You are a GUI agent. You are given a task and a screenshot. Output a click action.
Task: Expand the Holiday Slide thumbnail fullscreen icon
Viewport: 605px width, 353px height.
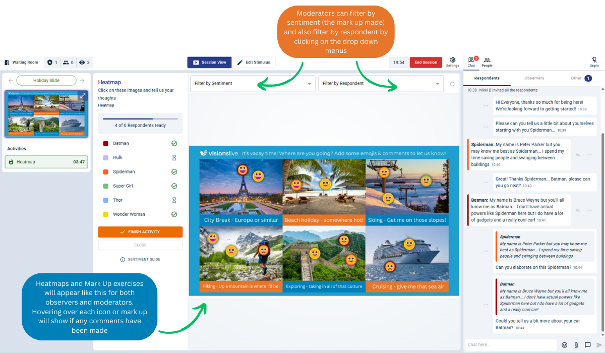click(x=82, y=96)
